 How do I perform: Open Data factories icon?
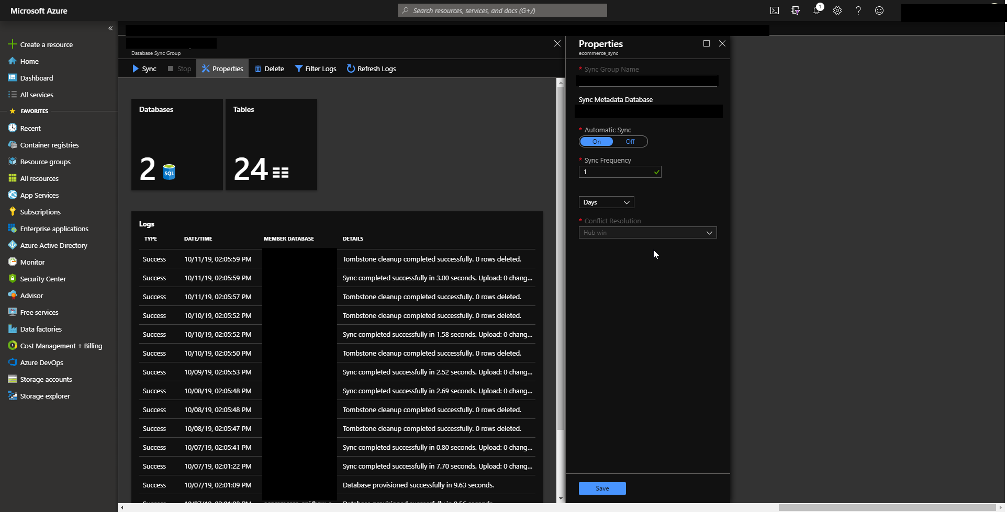tap(13, 329)
